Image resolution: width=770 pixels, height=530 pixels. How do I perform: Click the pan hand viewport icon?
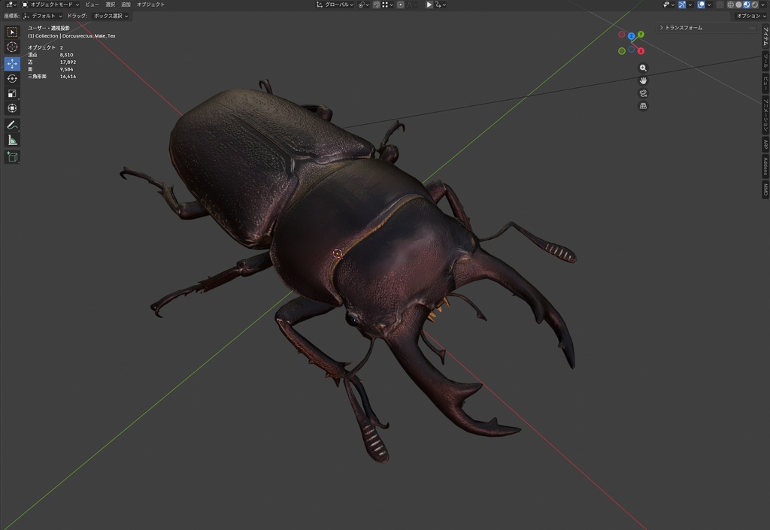[643, 80]
